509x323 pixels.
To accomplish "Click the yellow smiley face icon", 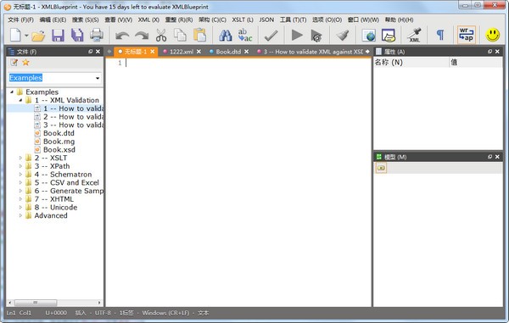I will [492, 35].
